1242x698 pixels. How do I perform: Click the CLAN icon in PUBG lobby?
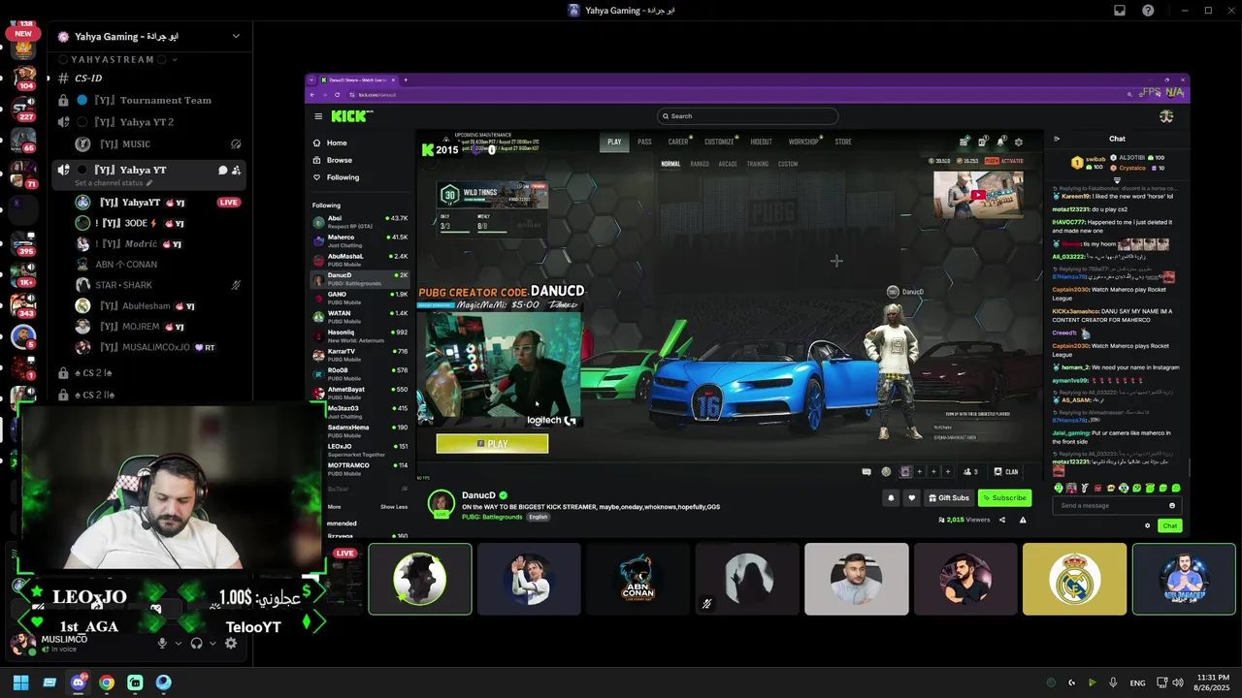pos(1006,472)
